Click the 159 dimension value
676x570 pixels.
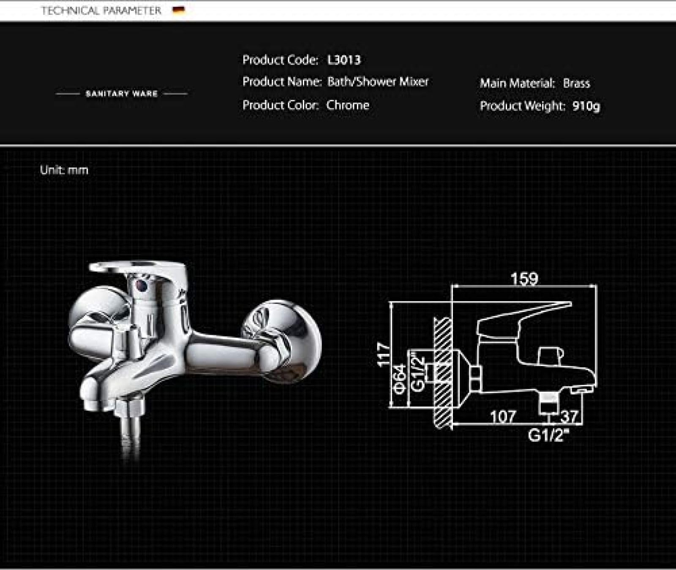524,278
